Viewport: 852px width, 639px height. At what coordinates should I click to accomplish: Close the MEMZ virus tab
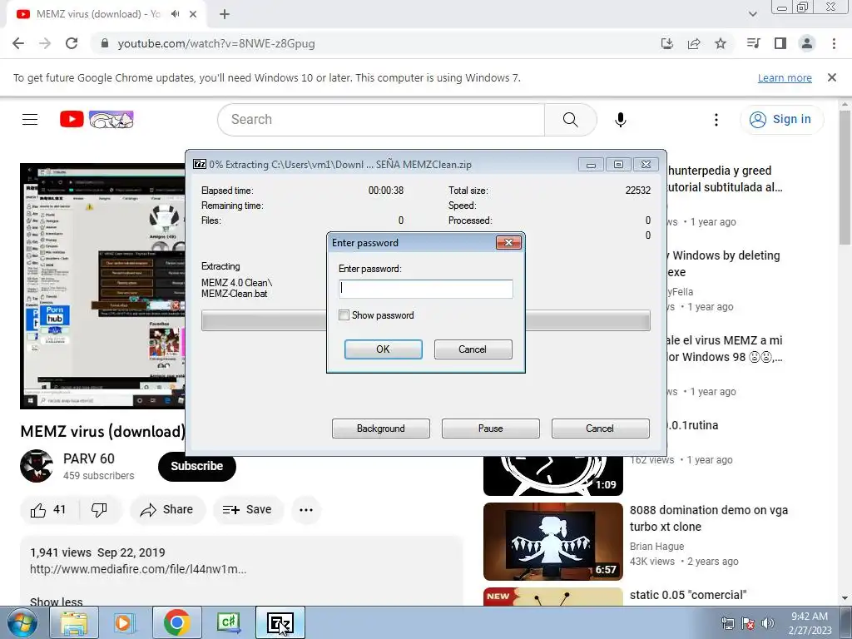pyautogui.click(x=193, y=14)
